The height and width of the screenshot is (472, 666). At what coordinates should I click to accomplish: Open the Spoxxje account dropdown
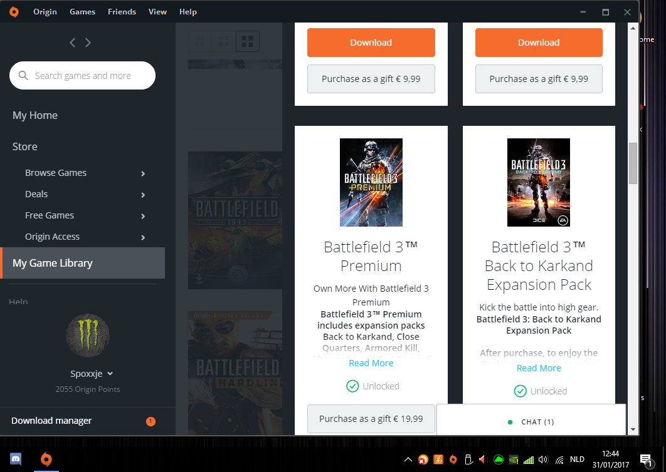click(92, 374)
